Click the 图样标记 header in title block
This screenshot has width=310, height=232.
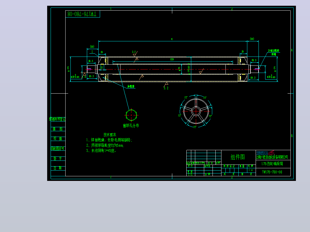tap(229, 166)
